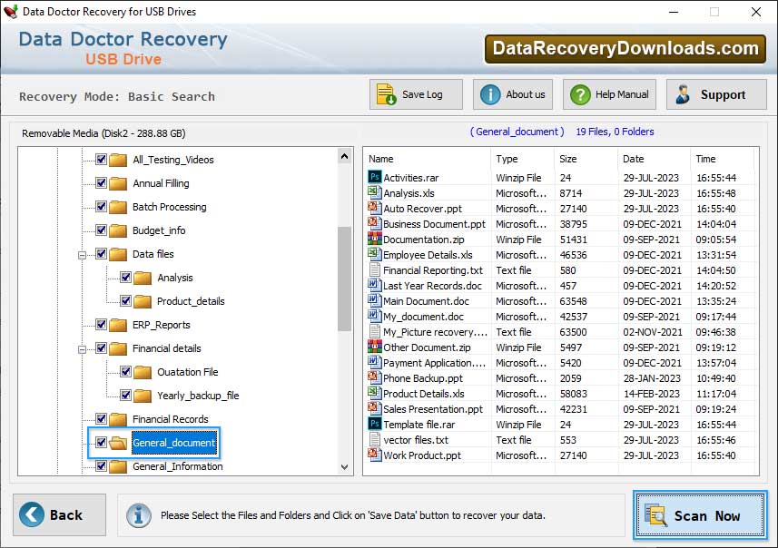Screen dimensions: 778x548
Task: Click the tree scrollbar up arrow
Action: [344, 157]
